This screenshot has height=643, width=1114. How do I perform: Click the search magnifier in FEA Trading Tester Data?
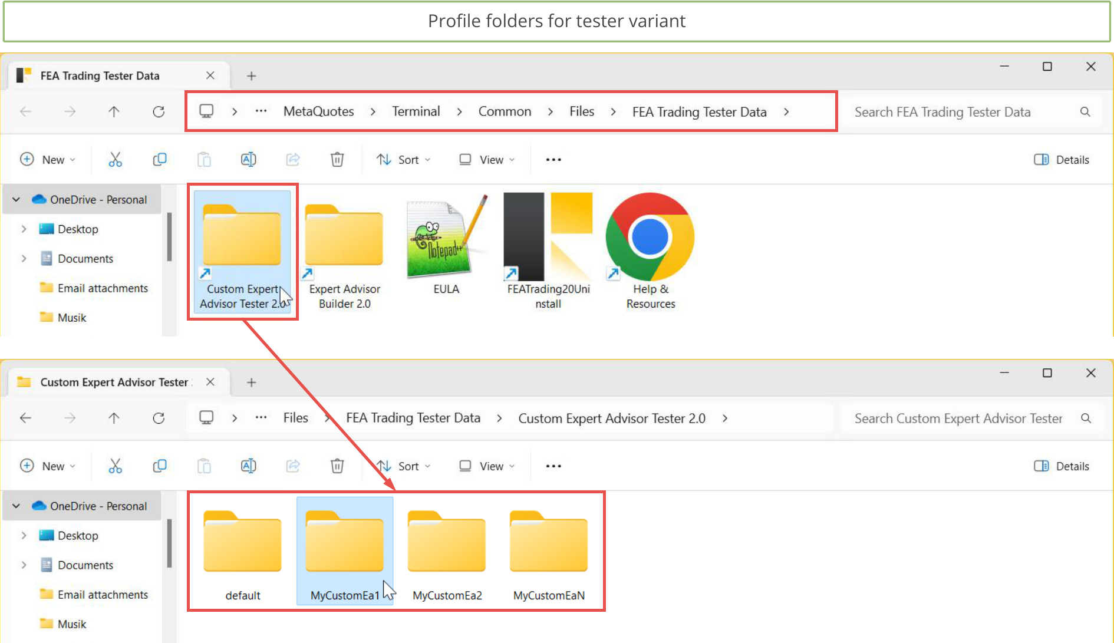pyautogui.click(x=1085, y=111)
